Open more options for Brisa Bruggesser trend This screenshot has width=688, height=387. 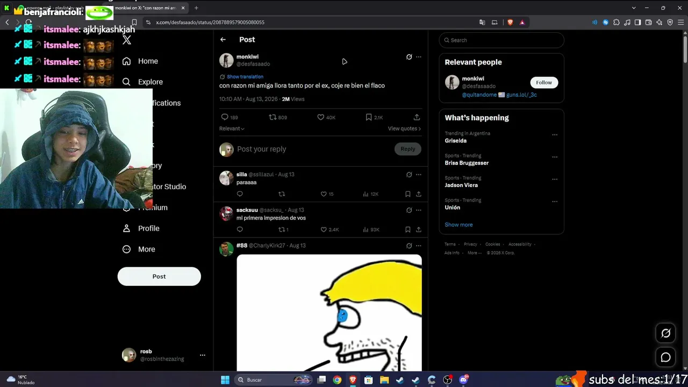(555, 157)
